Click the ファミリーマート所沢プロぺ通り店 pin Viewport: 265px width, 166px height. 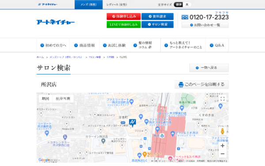(146, 122)
